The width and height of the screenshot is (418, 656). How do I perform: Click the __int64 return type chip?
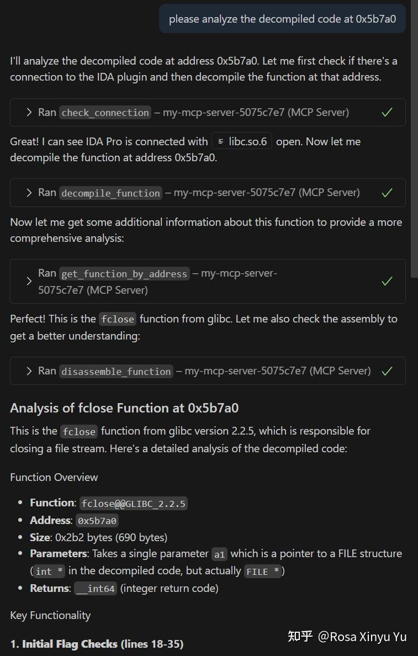point(95,589)
